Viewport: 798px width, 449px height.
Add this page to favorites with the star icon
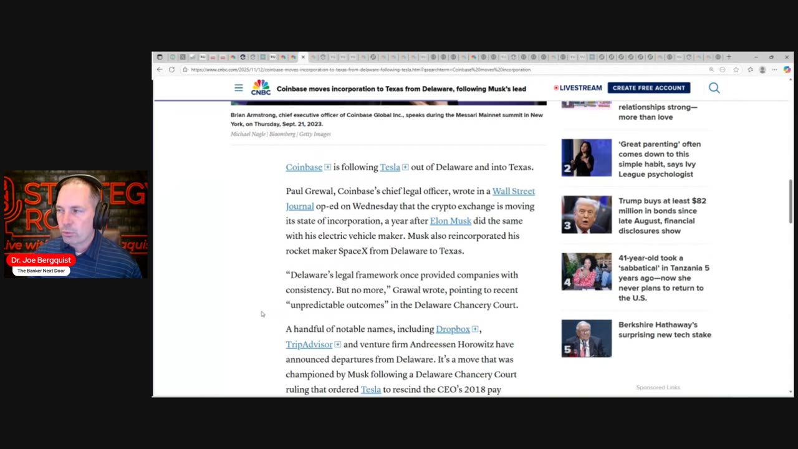coord(736,70)
